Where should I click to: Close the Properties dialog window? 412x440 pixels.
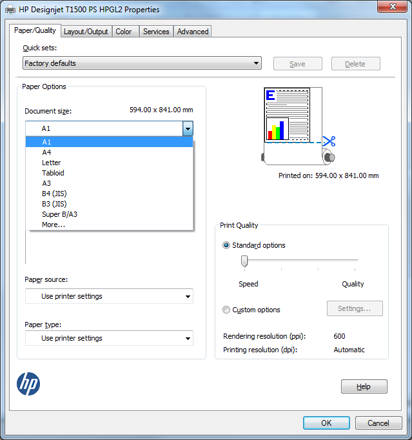pos(392,6)
